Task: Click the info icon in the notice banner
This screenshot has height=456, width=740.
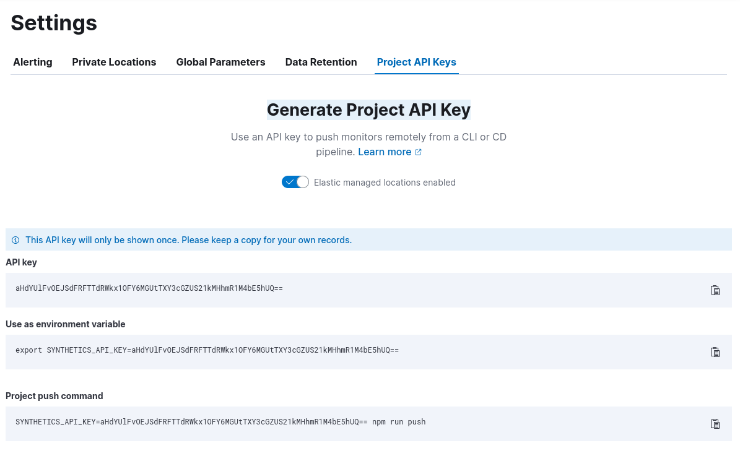Action: [x=15, y=240]
